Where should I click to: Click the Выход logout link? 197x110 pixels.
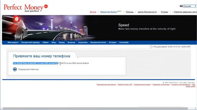point(93,12)
